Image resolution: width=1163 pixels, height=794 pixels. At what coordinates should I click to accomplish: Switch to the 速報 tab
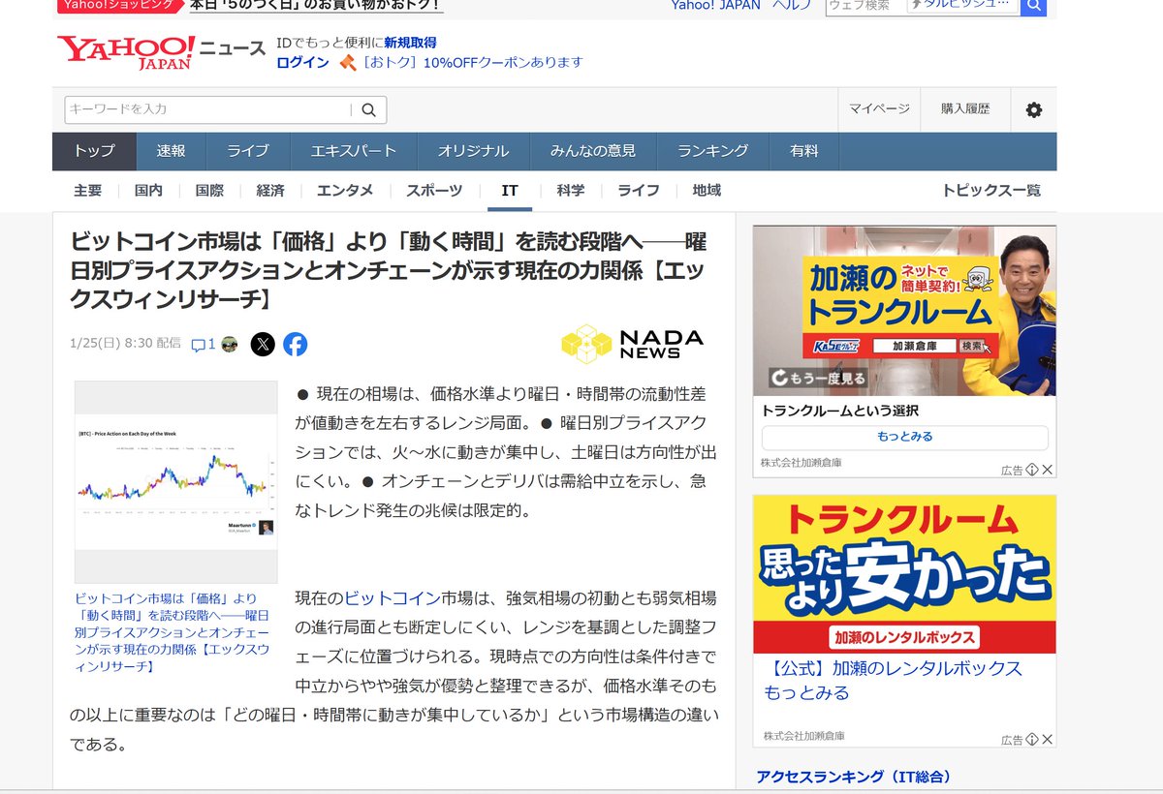click(171, 151)
